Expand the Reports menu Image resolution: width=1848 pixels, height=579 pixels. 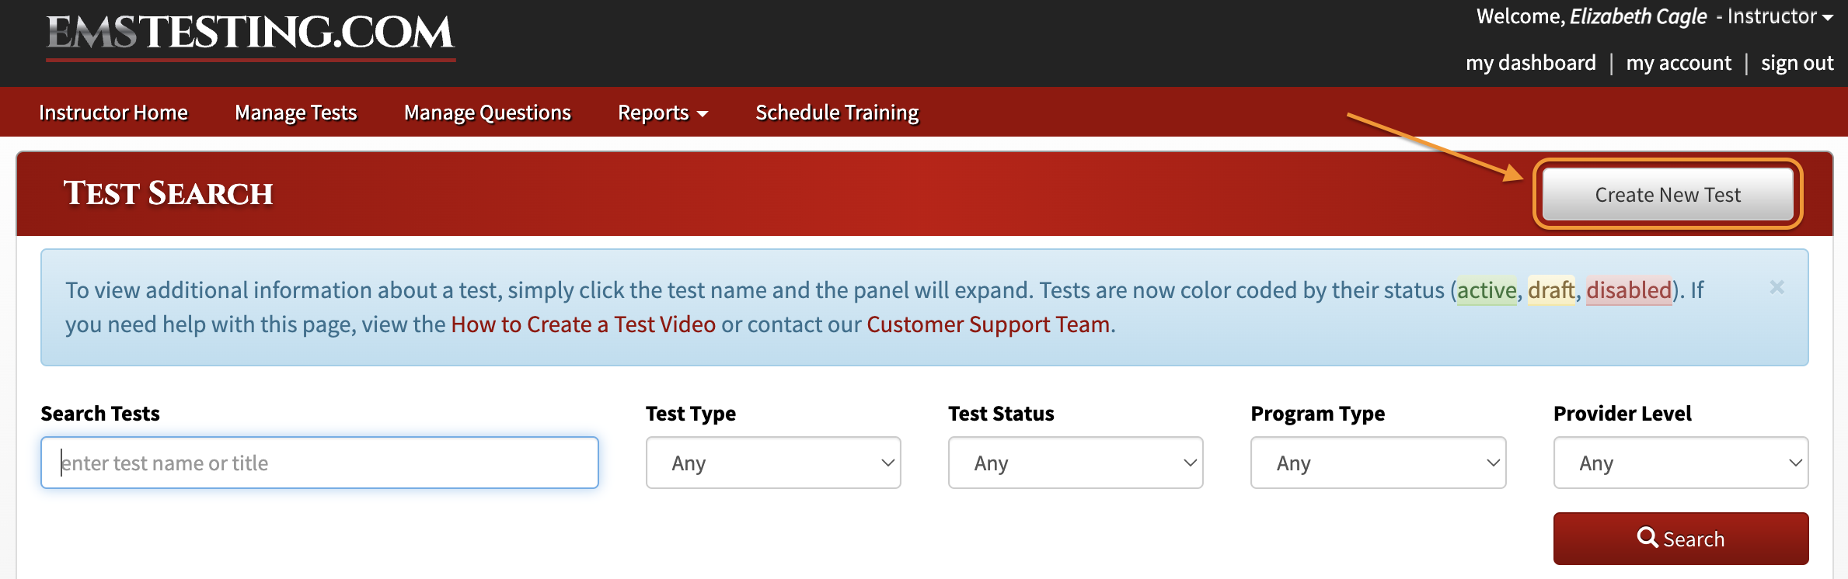coord(662,113)
